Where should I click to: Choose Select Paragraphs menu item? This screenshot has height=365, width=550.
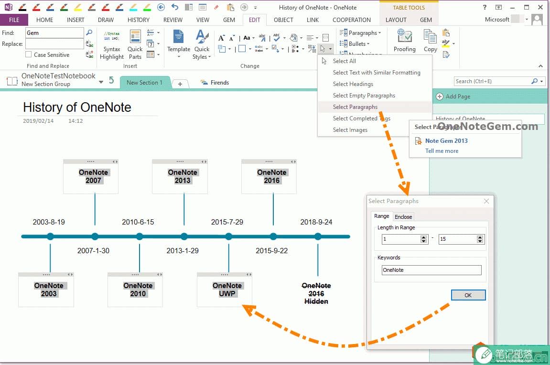tap(375, 107)
